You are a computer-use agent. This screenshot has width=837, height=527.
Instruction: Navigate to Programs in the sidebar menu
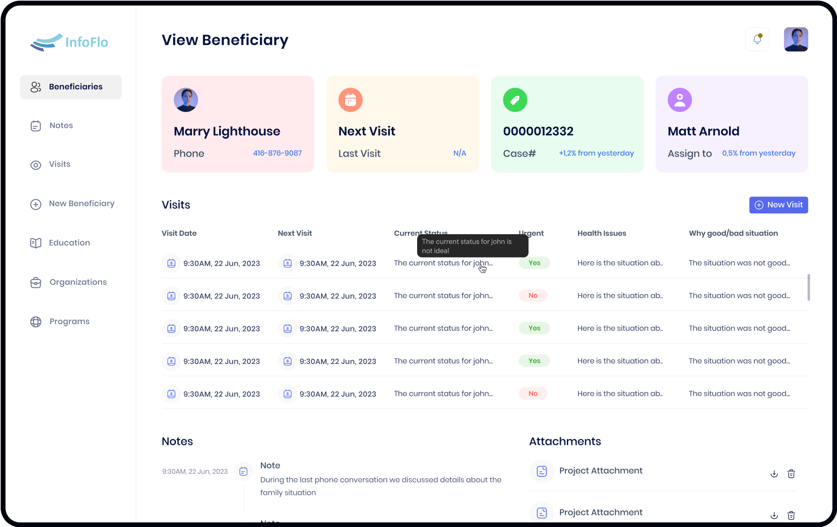[69, 321]
